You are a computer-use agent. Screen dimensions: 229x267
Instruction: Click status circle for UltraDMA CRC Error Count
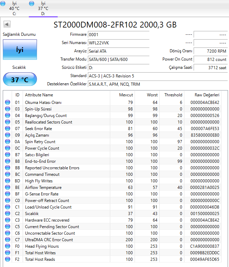click(8, 239)
